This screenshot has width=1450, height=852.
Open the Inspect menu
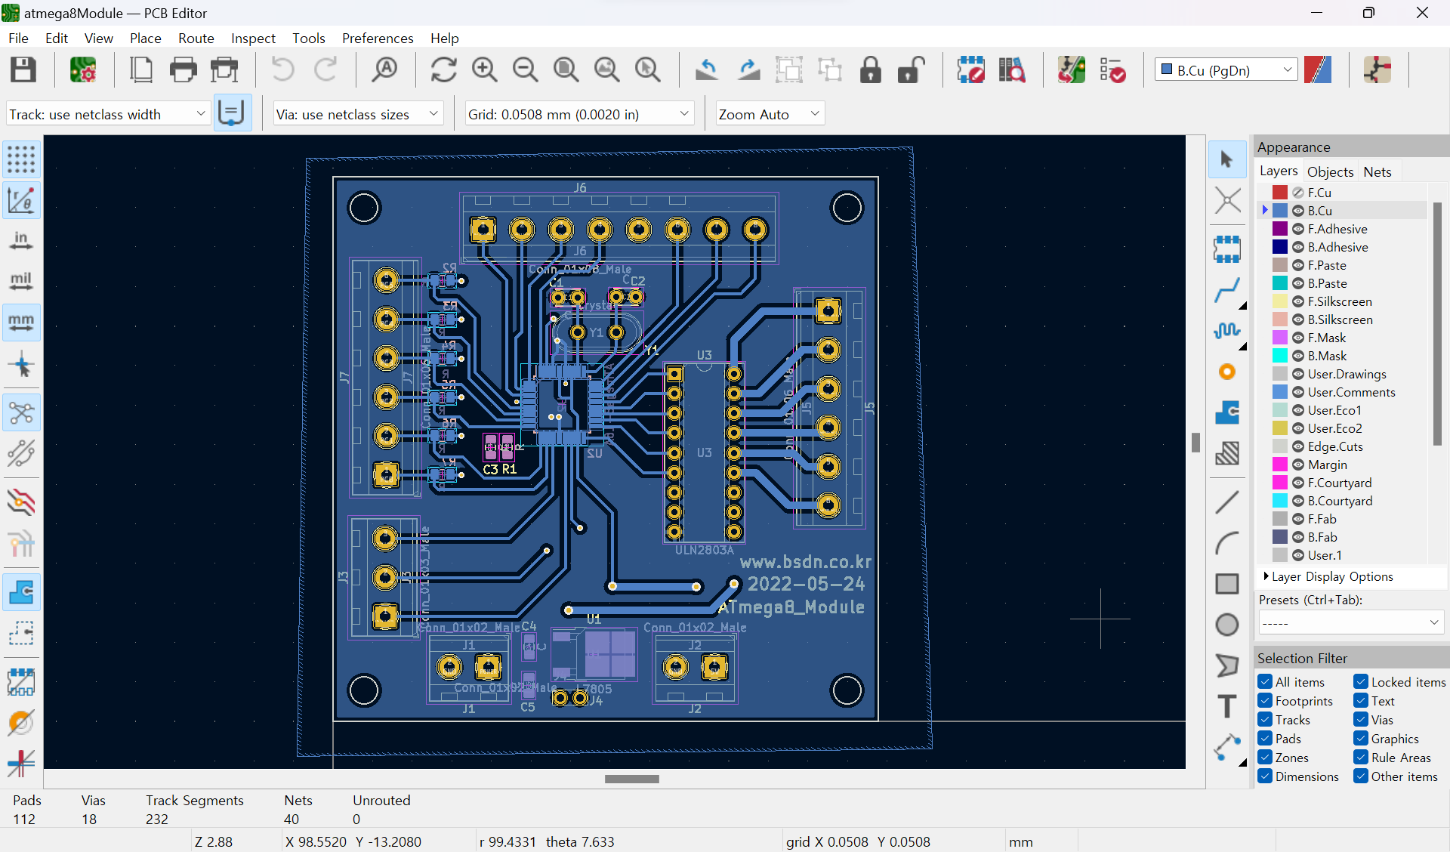[x=253, y=38]
